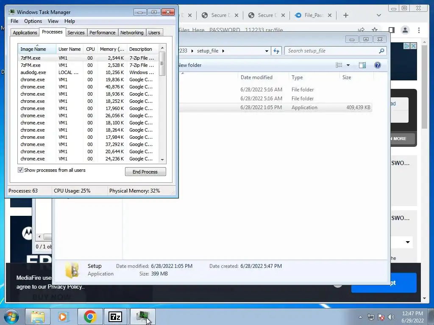This screenshot has height=325, width=434.
Task: Open Task Manager File menu
Action: 14,21
